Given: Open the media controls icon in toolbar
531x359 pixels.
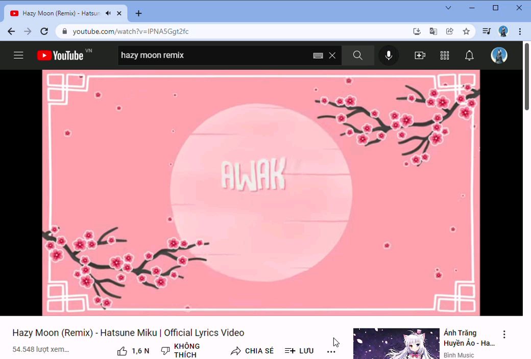Looking at the screenshot, I should (487, 32).
